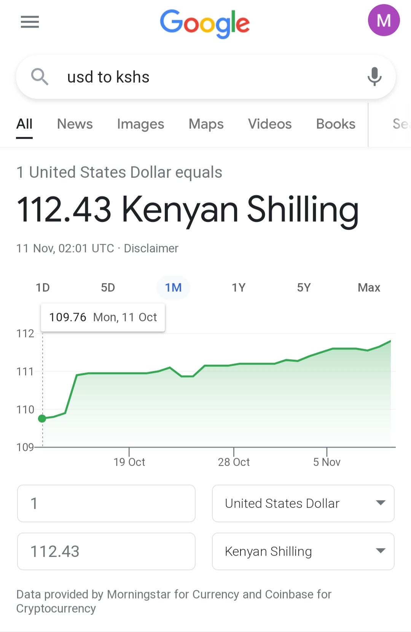Image resolution: width=411 pixels, height=632 pixels.
Task: Start voice search with microphone
Action: (374, 77)
